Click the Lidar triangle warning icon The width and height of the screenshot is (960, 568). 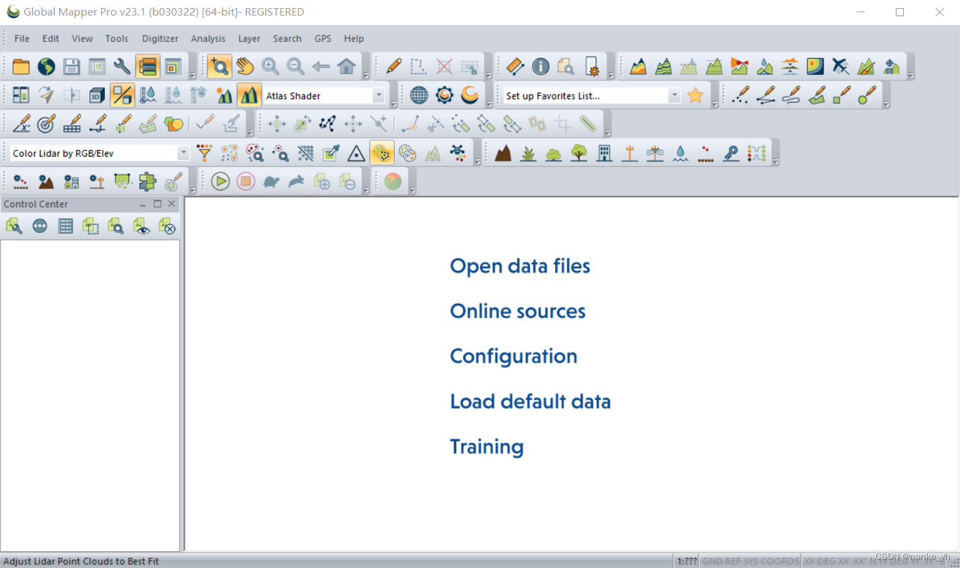(x=356, y=153)
